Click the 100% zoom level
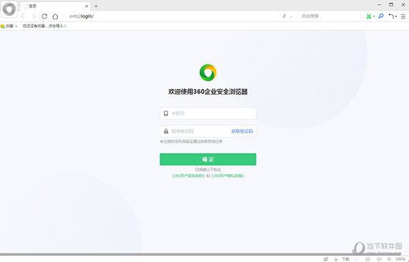Image resolution: width=409 pixels, height=262 pixels. [x=400, y=259]
